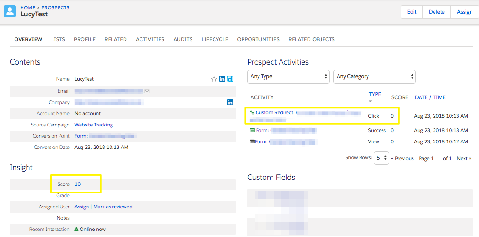The width and height of the screenshot is (479, 237).
Task: Switch to Related Objects tab
Action: [311, 39]
